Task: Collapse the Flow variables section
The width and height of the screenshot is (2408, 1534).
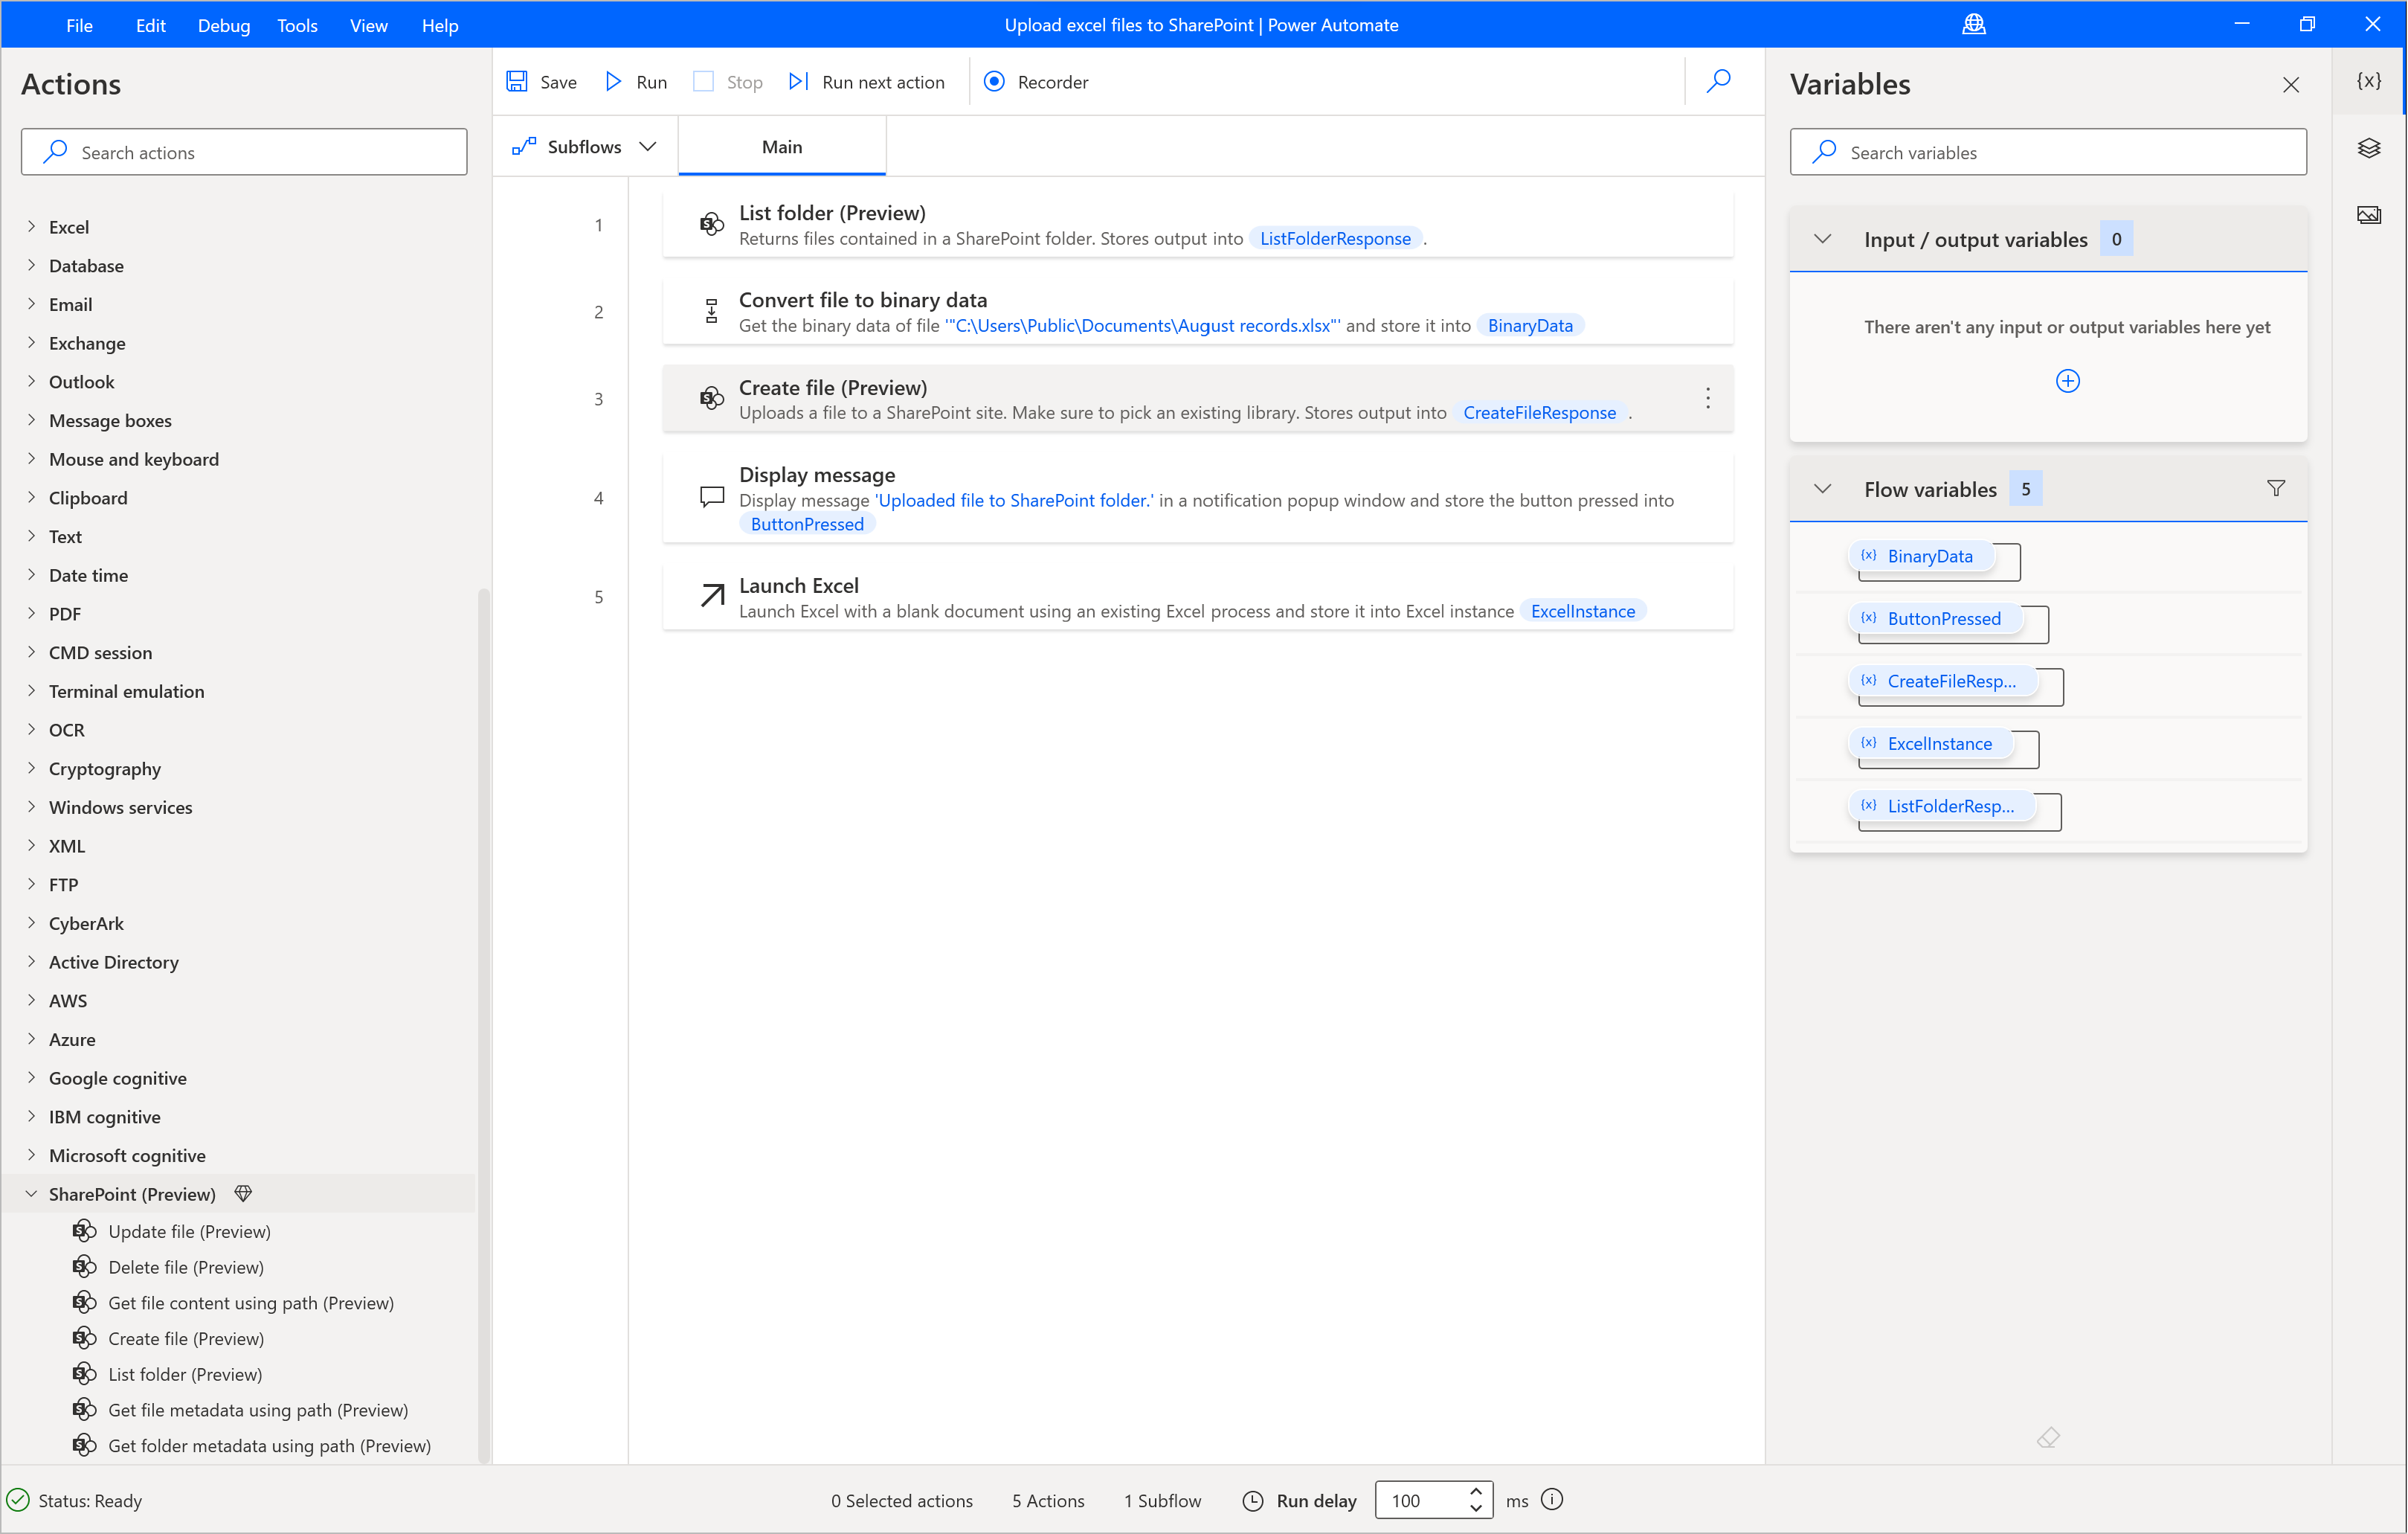Action: click(x=1822, y=488)
